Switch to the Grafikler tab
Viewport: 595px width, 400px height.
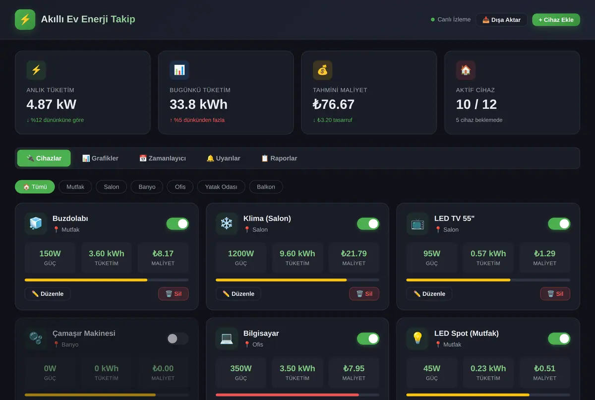(100, 158)
